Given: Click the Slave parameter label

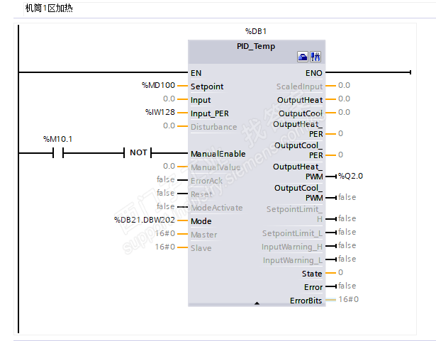Looking at the screenshot, I should tap(201, 248).
